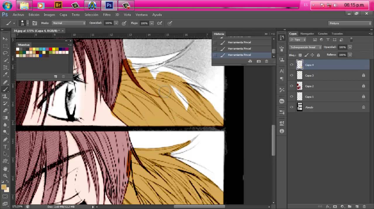Viewport: 374px width, 209px height.
Task: Select the Quick Selection tool
Action: [5, 60]
